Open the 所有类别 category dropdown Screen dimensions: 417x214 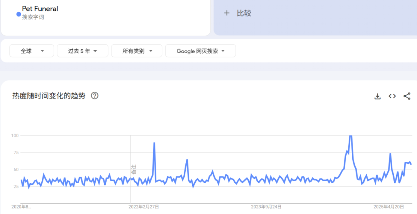point(137,51)
